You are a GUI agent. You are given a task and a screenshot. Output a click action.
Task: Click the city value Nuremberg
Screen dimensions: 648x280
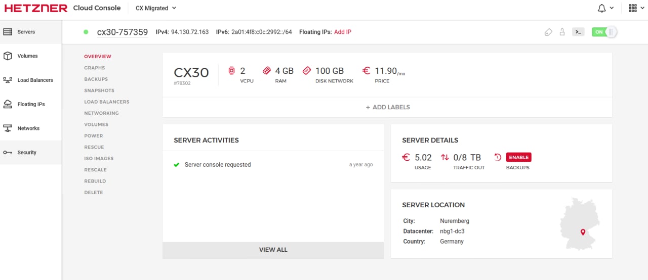455,221
